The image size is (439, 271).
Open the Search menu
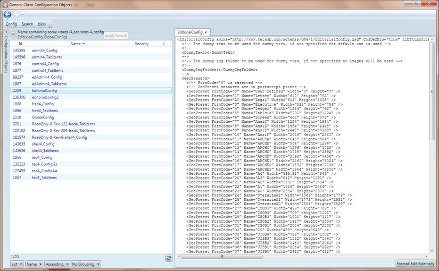coord(27,24)
